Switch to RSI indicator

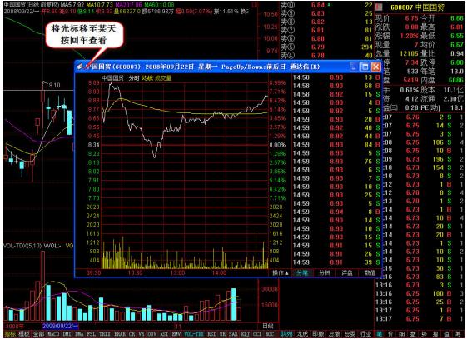point(211,334)
